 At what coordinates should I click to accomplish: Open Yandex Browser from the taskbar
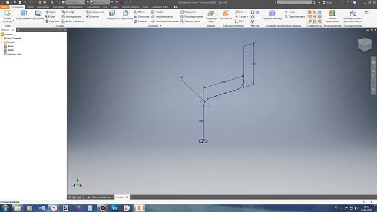coord(54,208)
